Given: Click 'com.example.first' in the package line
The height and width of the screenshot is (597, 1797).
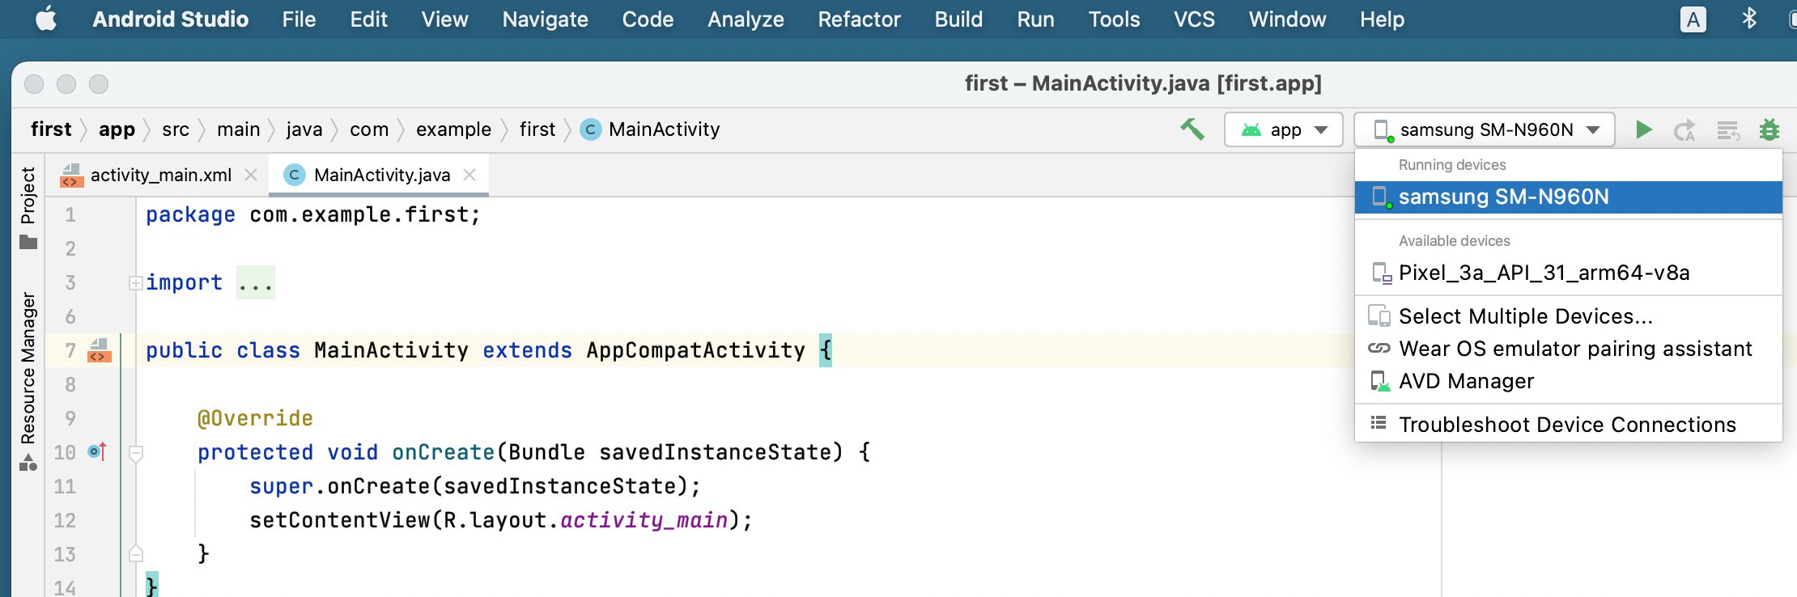Looking at the screenshot, I should point(359,214).
